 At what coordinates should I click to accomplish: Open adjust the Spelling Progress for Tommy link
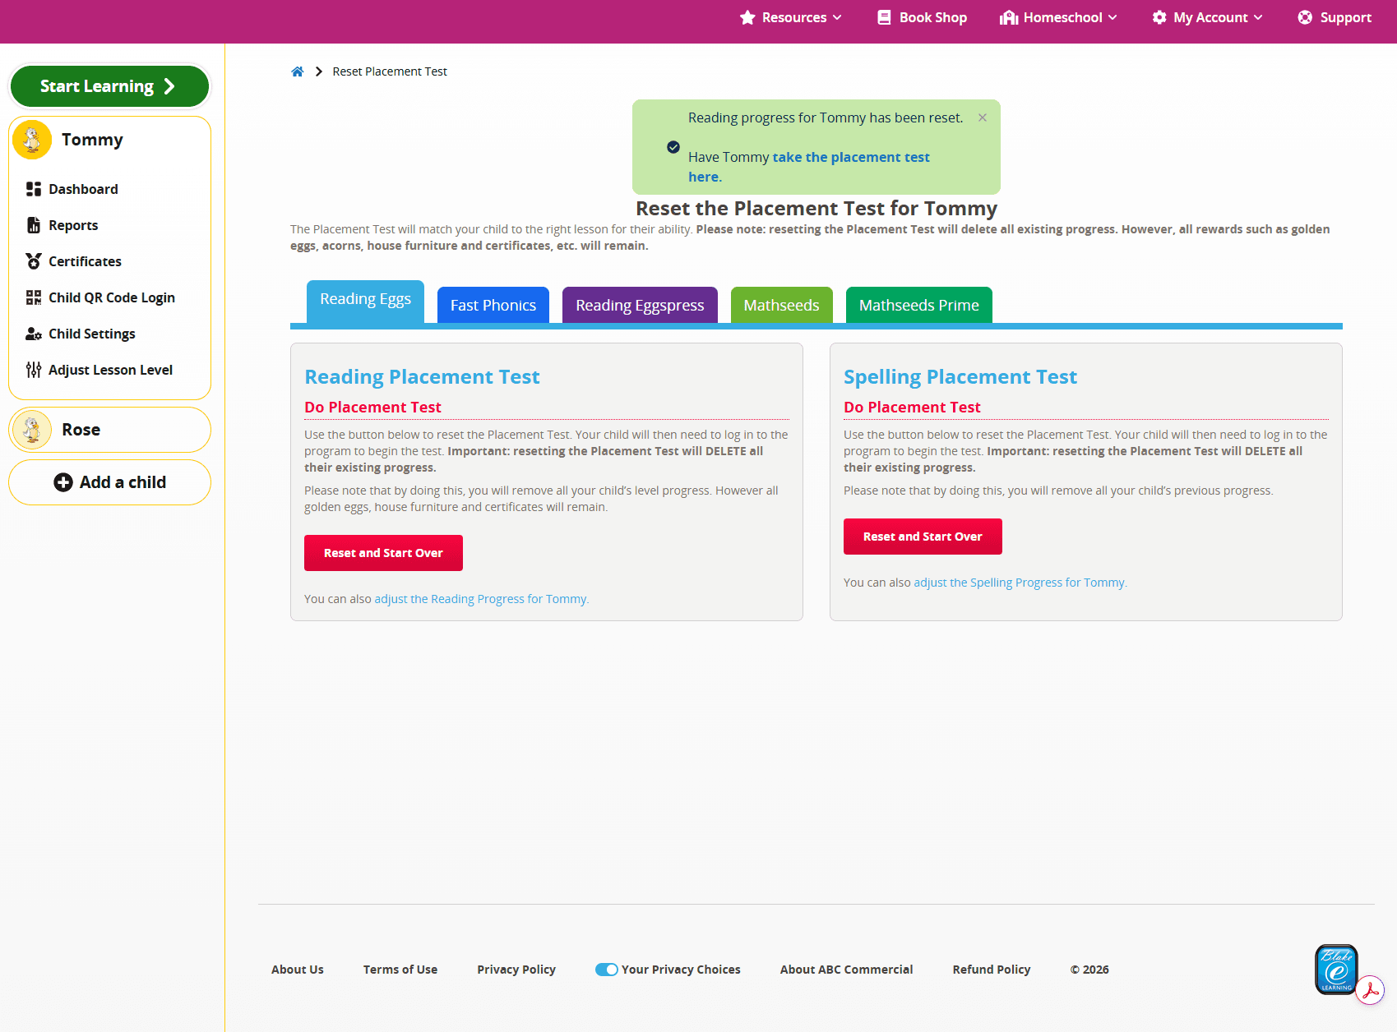point(1019,583)
